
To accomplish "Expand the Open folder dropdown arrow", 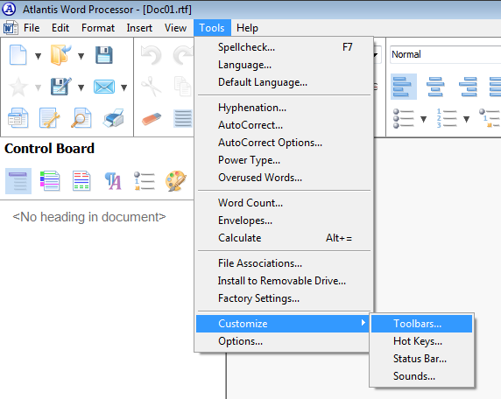I will click(81, 56).
